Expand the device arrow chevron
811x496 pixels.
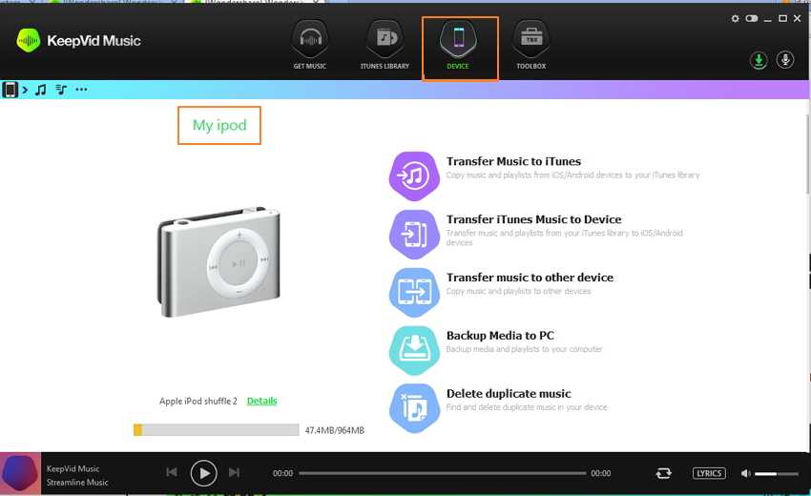25,90
